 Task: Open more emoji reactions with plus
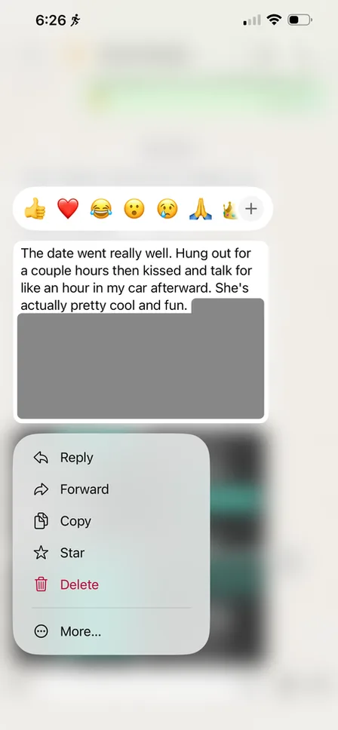click(251, 209)
